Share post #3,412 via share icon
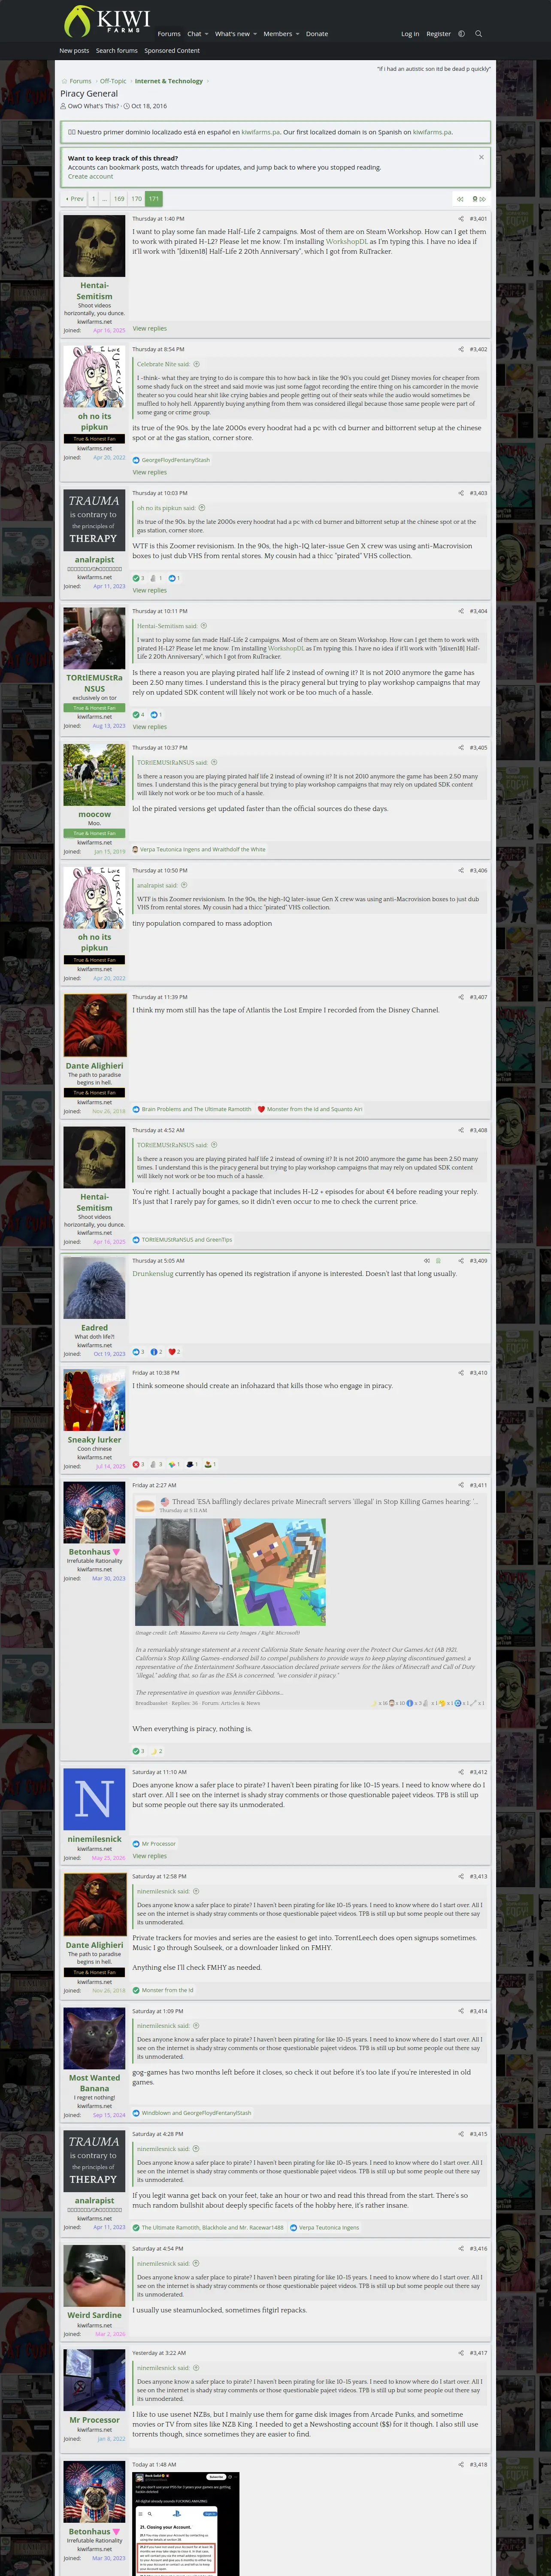This screenshot has height=2576, width=551. tap(461, 1772)
